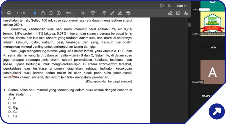The height and width of the screenshot is (124, 226).
Task: Click answer option A. F
Action: [12, 99]
